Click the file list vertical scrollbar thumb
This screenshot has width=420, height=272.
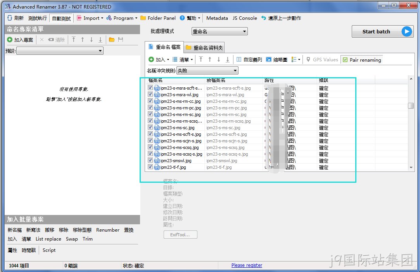[411, 106]
